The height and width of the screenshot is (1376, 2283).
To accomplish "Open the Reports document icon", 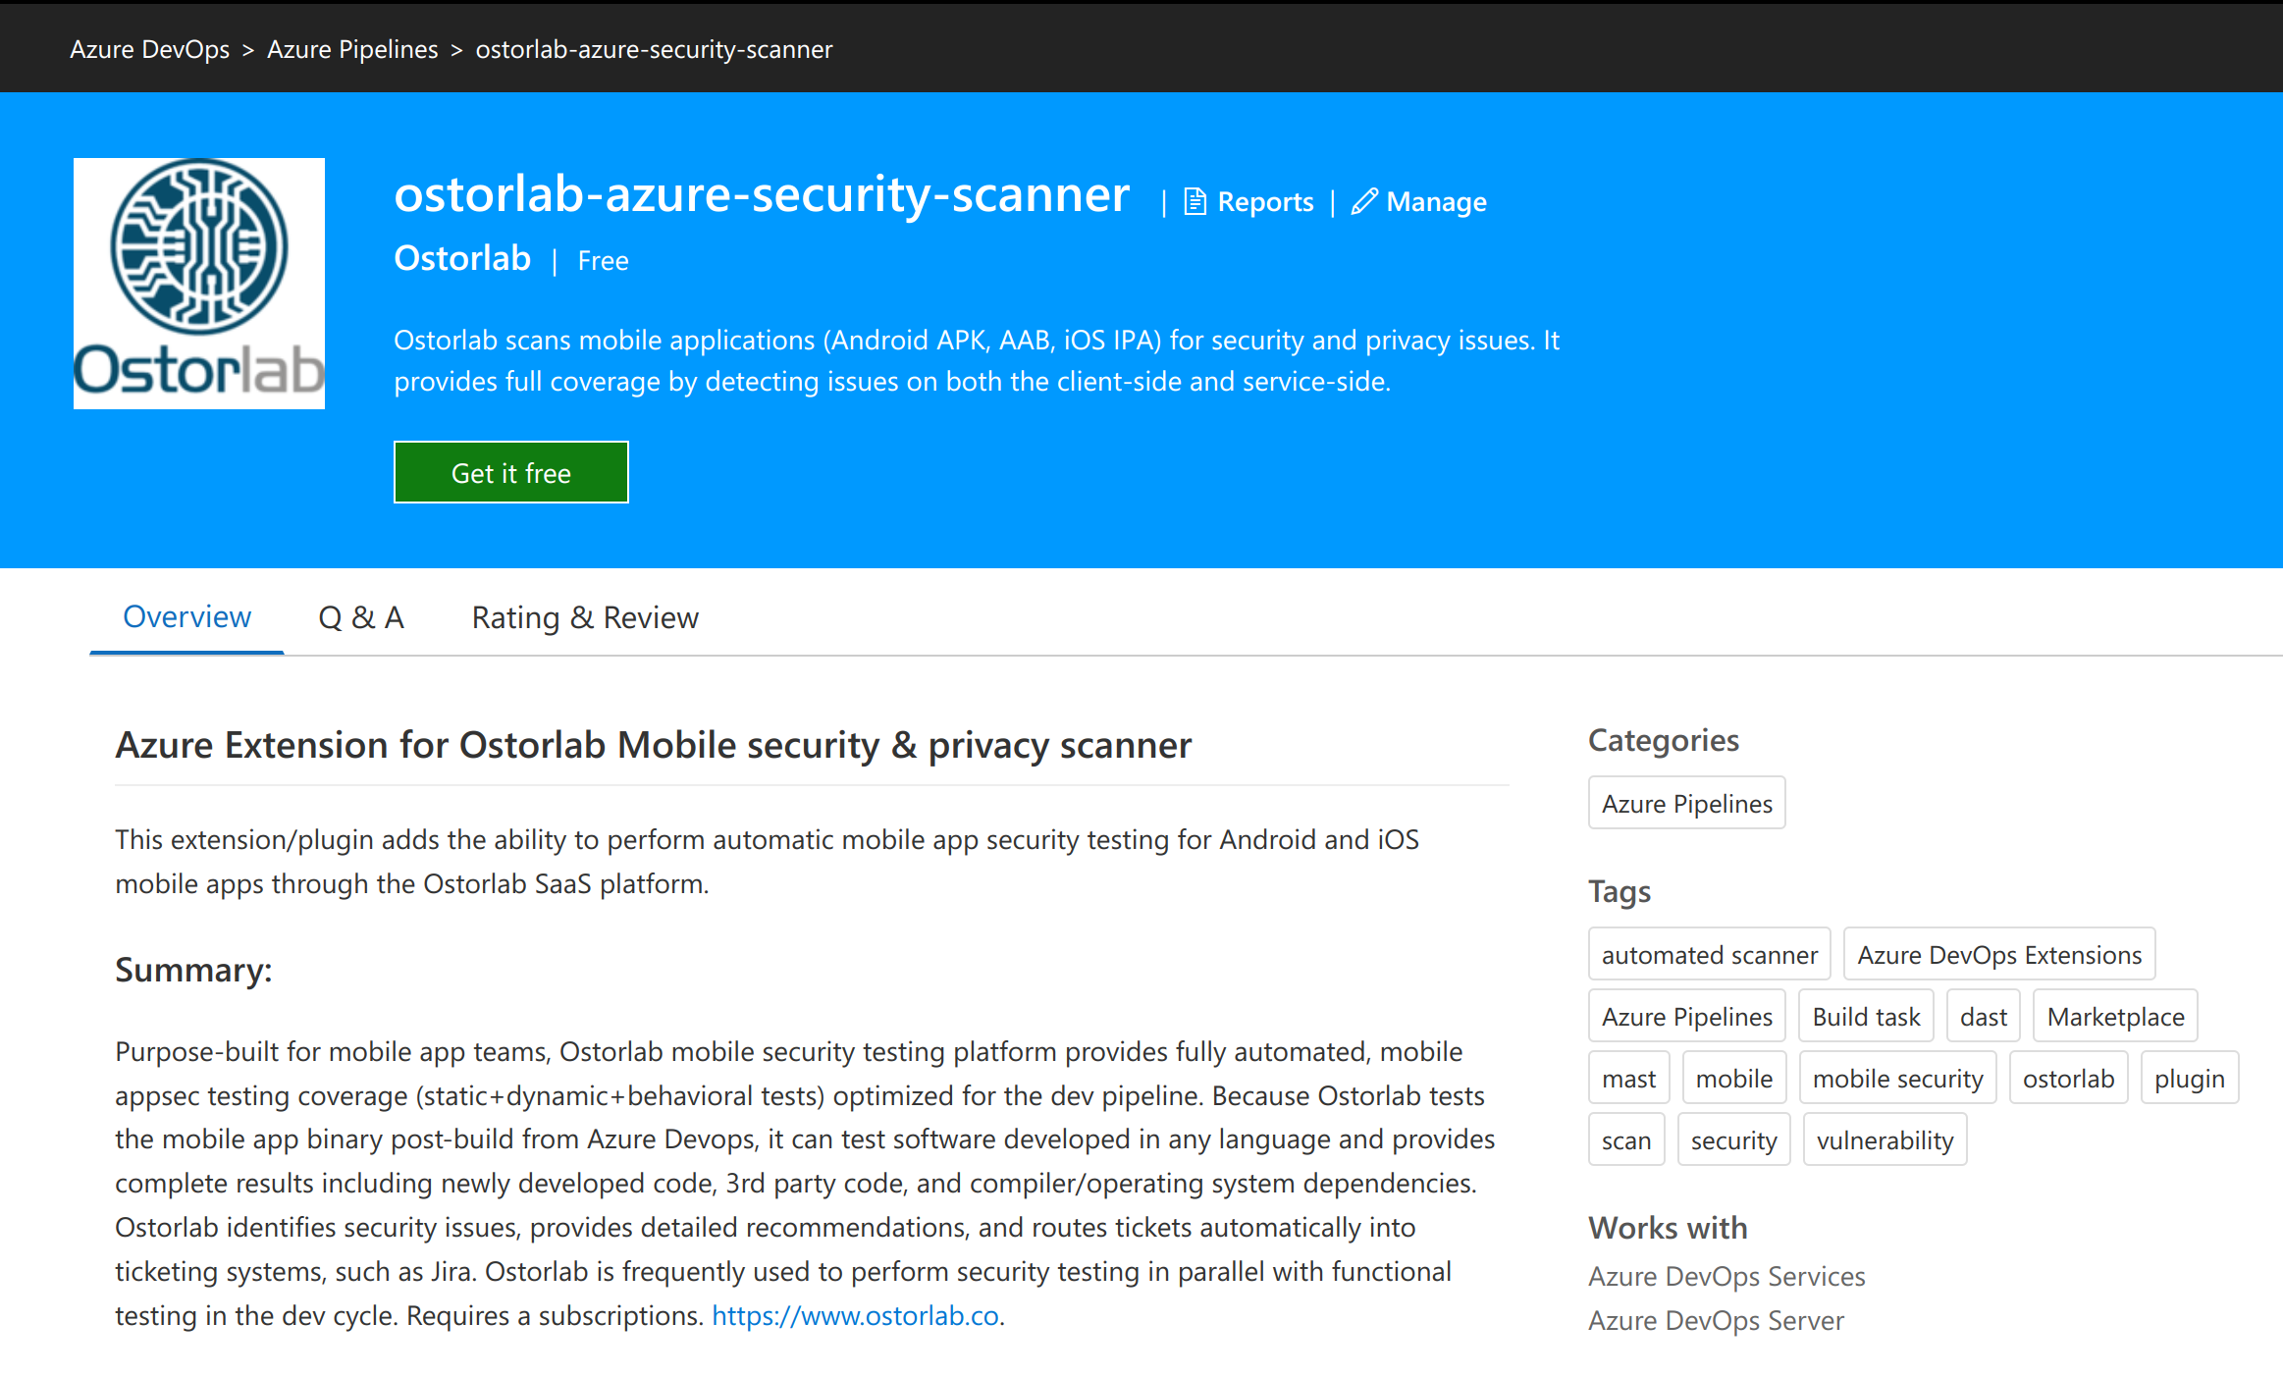I will tap(1194, 201).
